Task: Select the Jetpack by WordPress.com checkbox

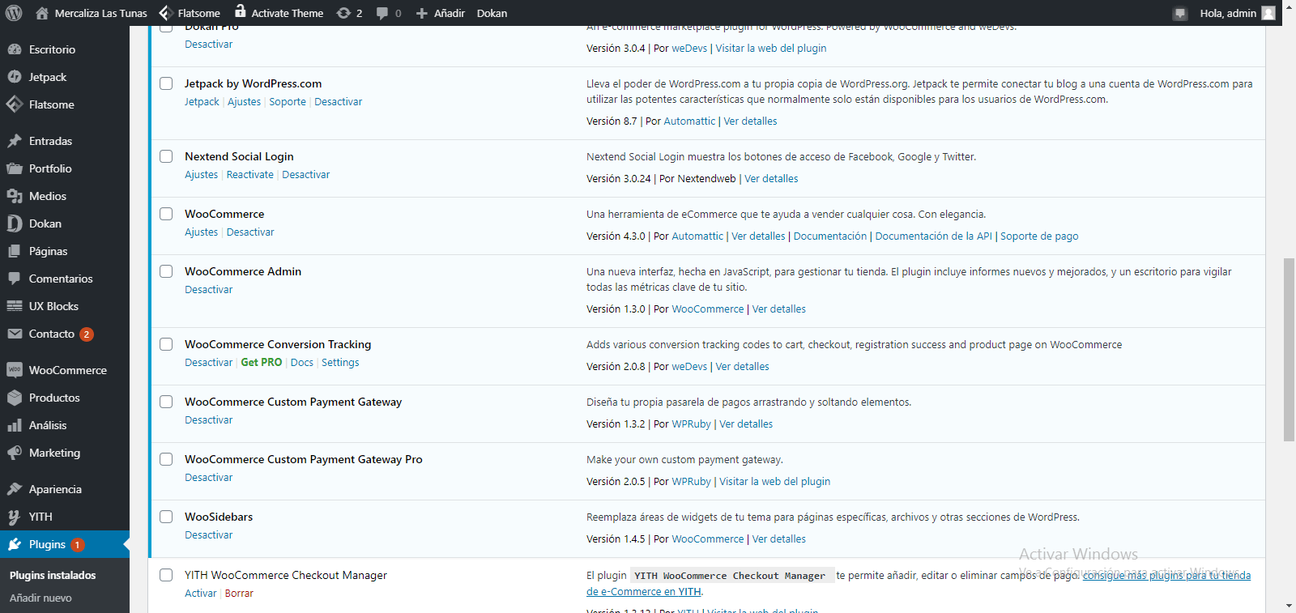Action: [166, 83]
